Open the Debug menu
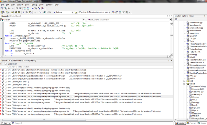The width and height of the screenshot is (207, 125). 34,5
